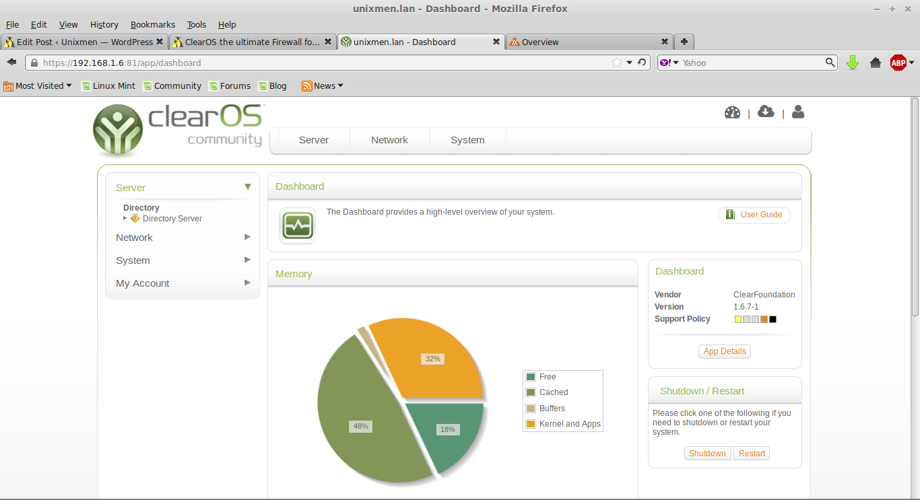Open the Help menu
The image size is (920, 500).
(x=227, y=24)
